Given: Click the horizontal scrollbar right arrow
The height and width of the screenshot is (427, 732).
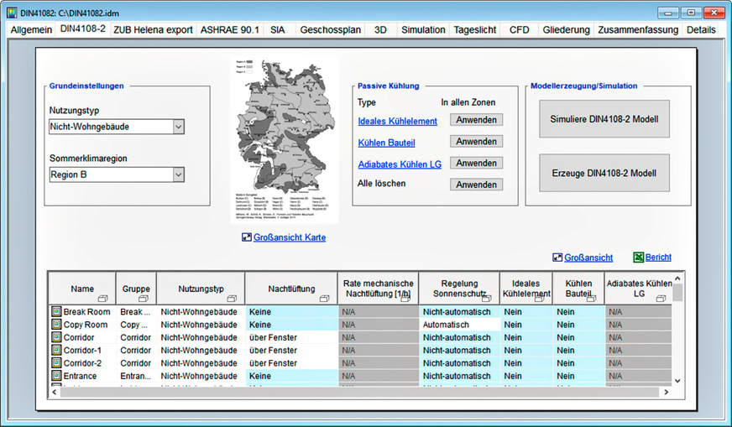Looking at the screenshot, I should (x=667, y=392).
